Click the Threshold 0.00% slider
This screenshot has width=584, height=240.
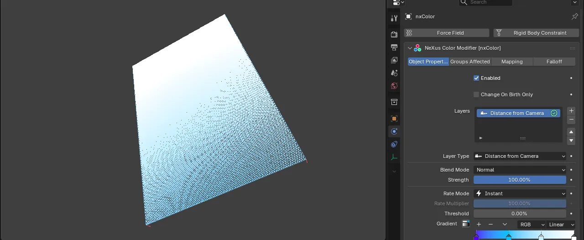tap(520, 214)
